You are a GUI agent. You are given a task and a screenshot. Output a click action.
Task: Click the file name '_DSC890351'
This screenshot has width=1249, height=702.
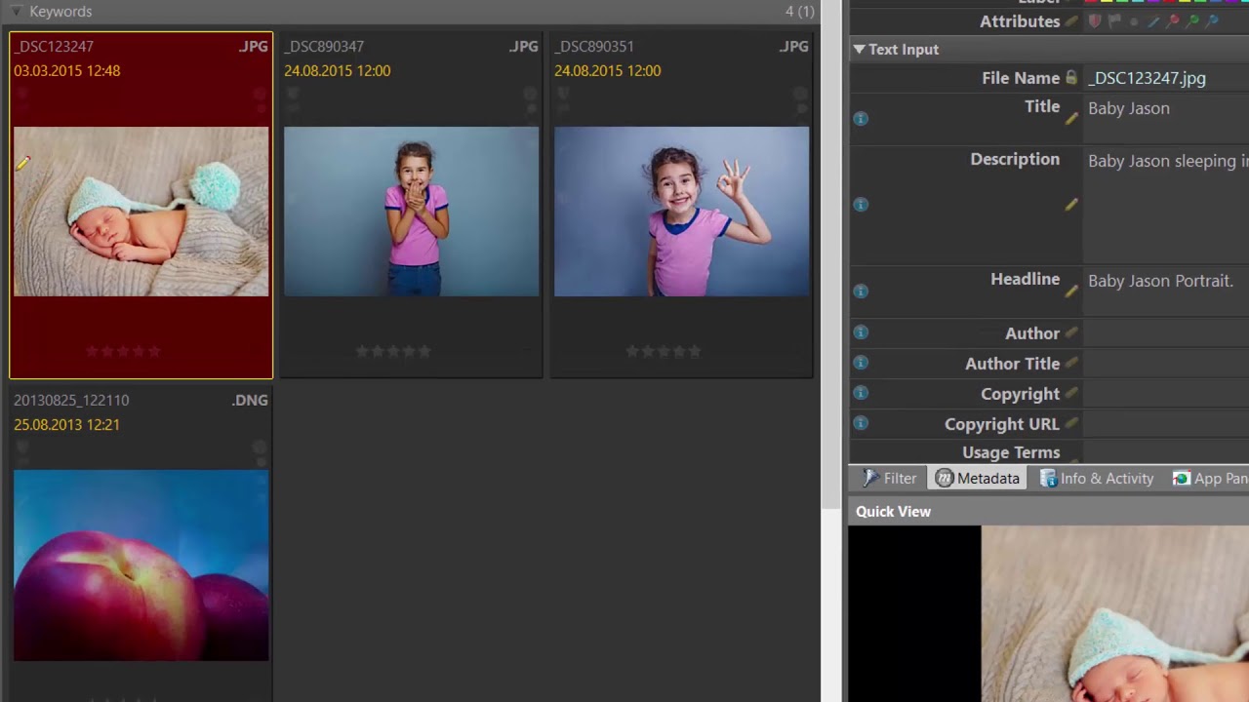click(x=594, y=46)
